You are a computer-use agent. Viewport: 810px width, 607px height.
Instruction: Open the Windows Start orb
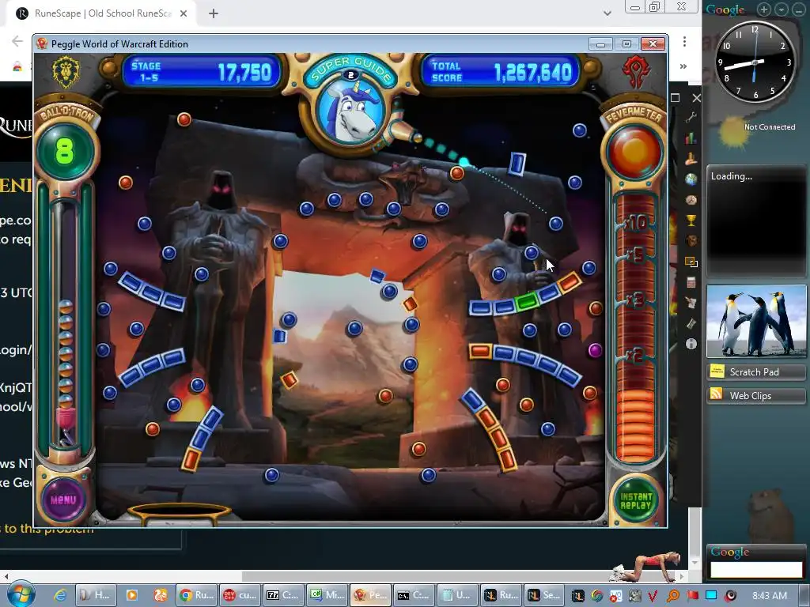coord(21,595)
